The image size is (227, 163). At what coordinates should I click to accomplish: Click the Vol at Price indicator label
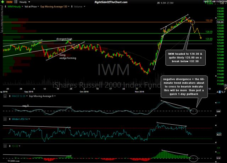point(31,6)
